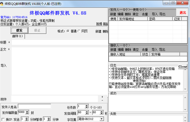Click 导出 in the 接收人 toolbar
The image size is (190, 122).
162,50
